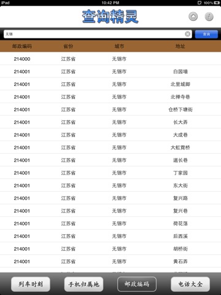Click the 邮政编码 column header
The image size is (221, 295).
pyautogui.click(x=22, y=46)
